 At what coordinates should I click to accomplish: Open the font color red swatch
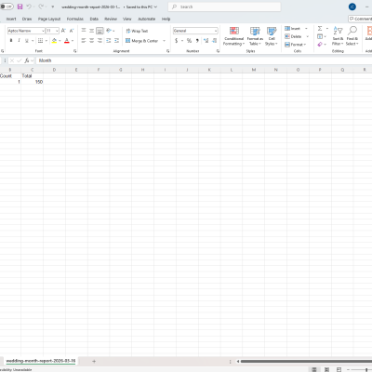[67, 41]
